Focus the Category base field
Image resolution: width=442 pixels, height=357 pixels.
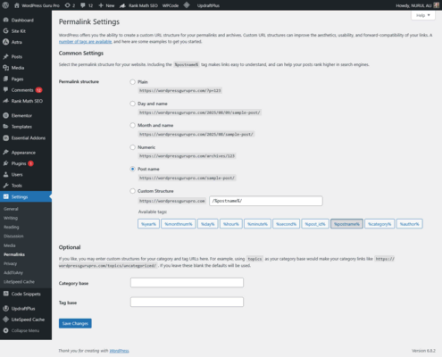[187, 283]
